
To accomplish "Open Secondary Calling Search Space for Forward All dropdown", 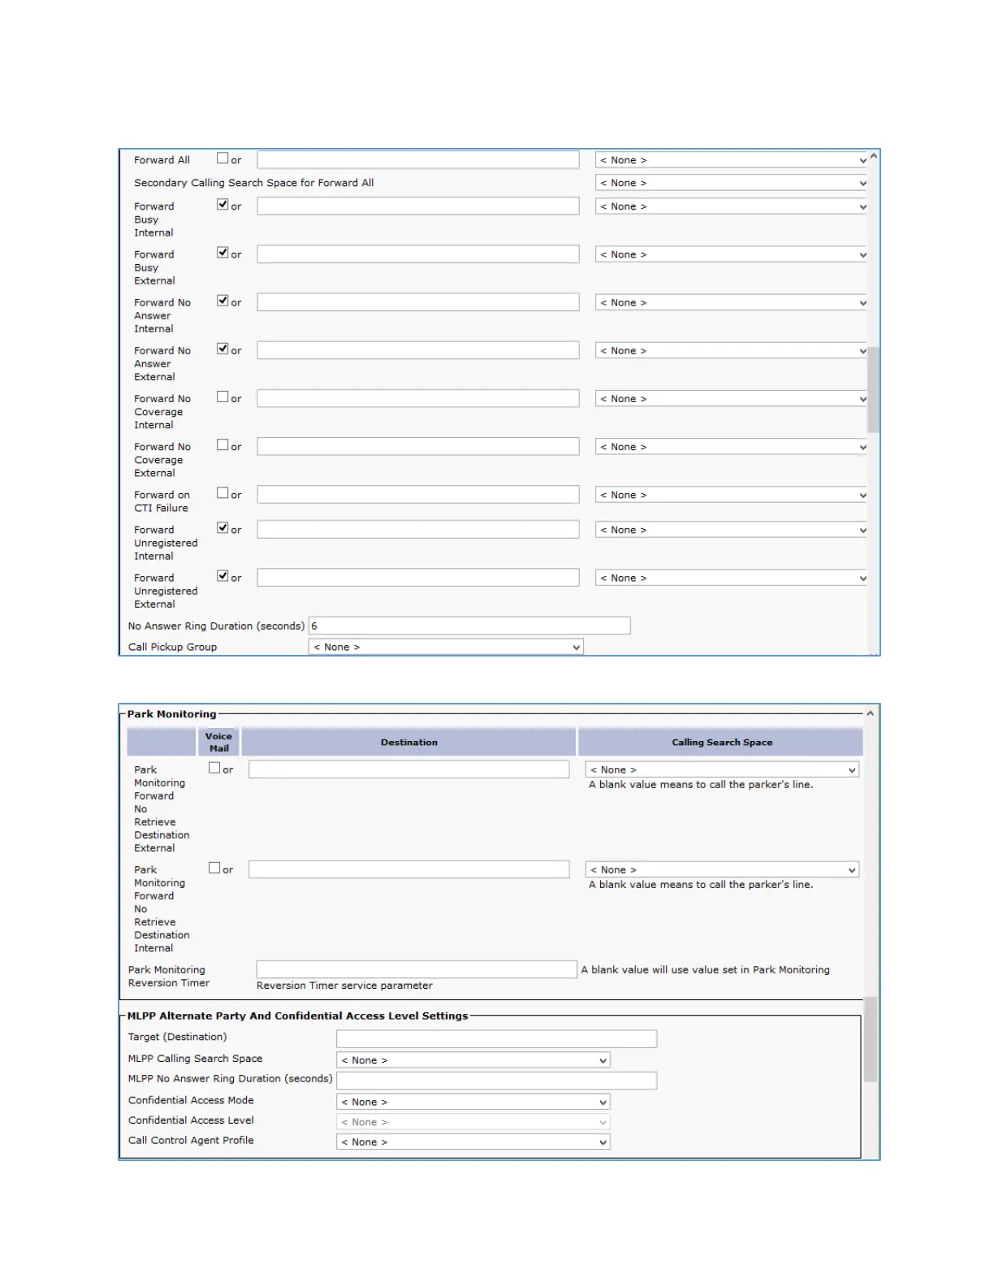I will pyautogui.click(x=732, y=183).
